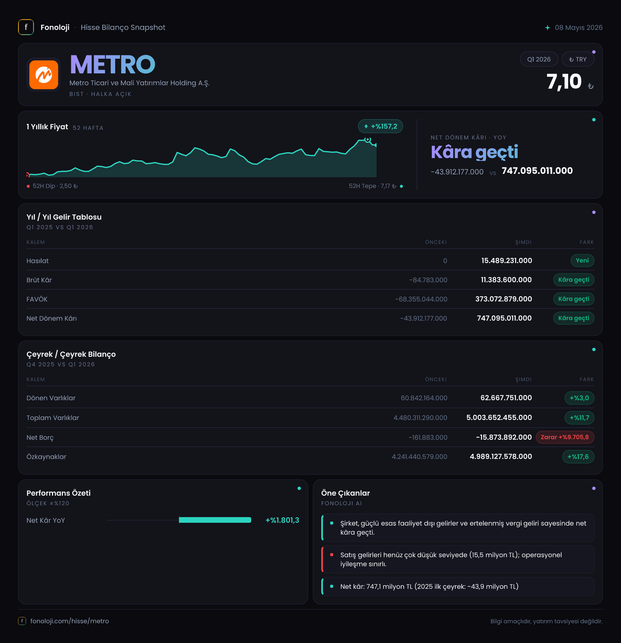Click the 52H Tepe · 7,17 label

point(372,186)
